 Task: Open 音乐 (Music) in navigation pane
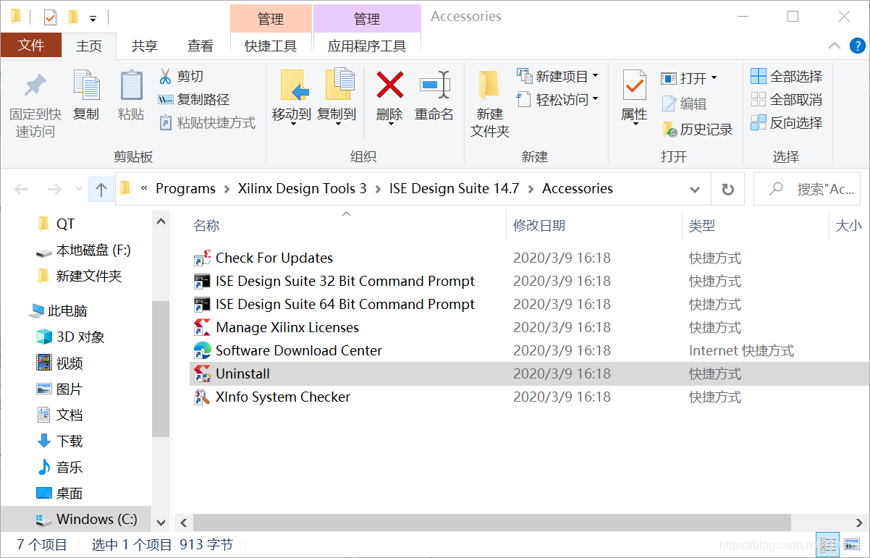point(60,468)
